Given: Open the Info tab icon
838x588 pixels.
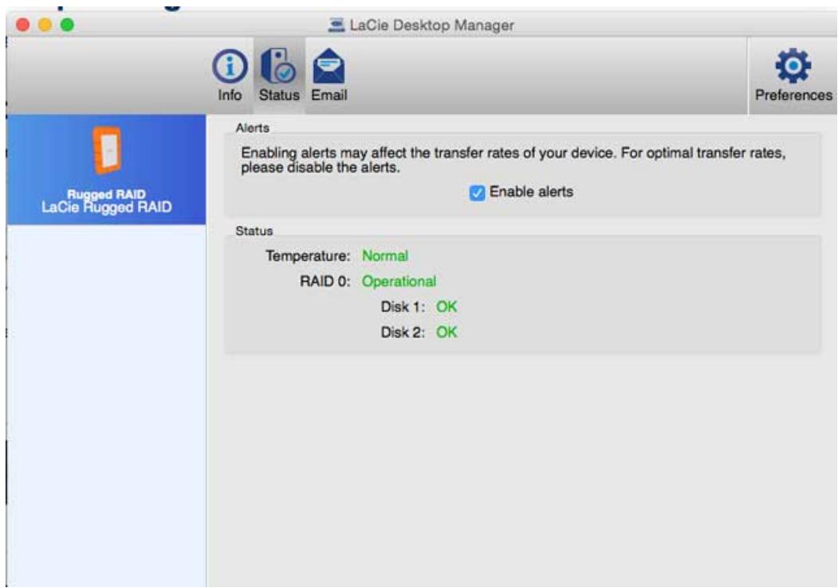Looking at the screenshot, I should 230,67.
